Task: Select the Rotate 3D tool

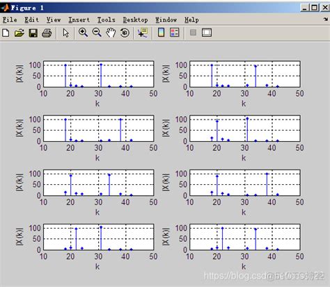Action: pyautogui.click(x=125, y=33)
